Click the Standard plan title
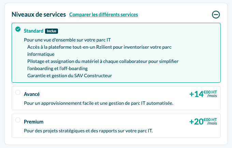 (x=33, y=31)
